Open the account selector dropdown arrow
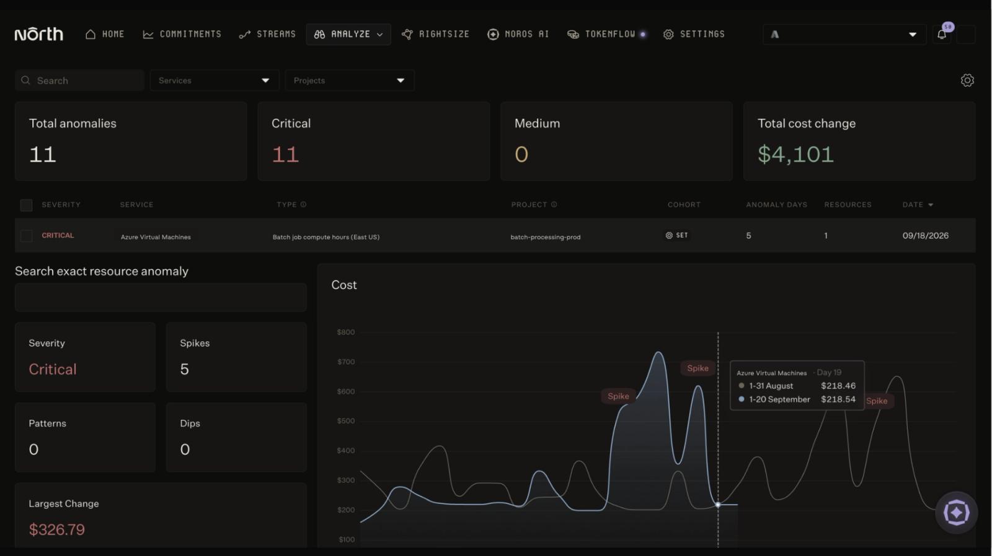 coord(913,35)
